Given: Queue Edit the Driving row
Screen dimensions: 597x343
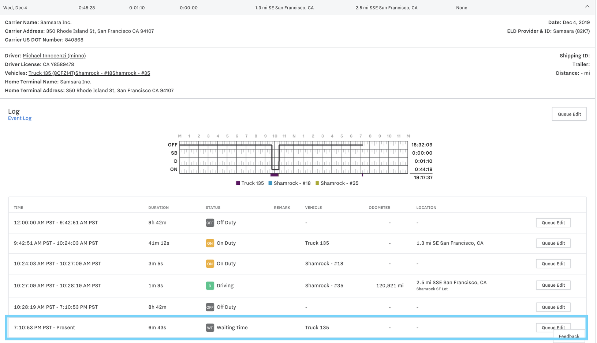Looking at the screenshot, I should (x=553, y=285).
